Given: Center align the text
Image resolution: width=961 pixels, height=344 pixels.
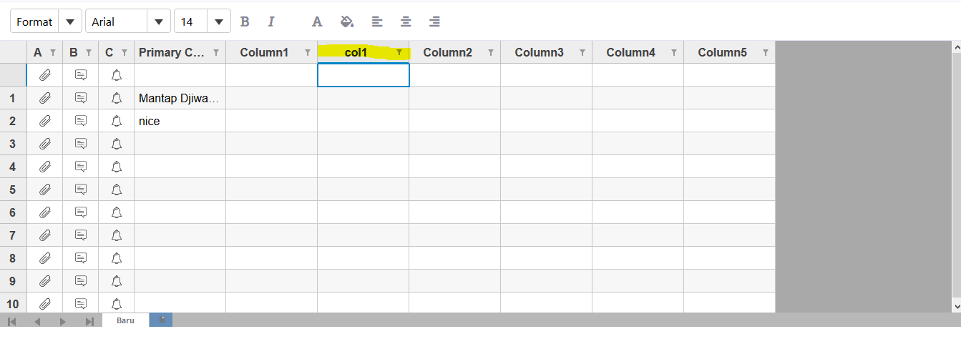Looking at the screenshot, I should (x=406, y=21).
